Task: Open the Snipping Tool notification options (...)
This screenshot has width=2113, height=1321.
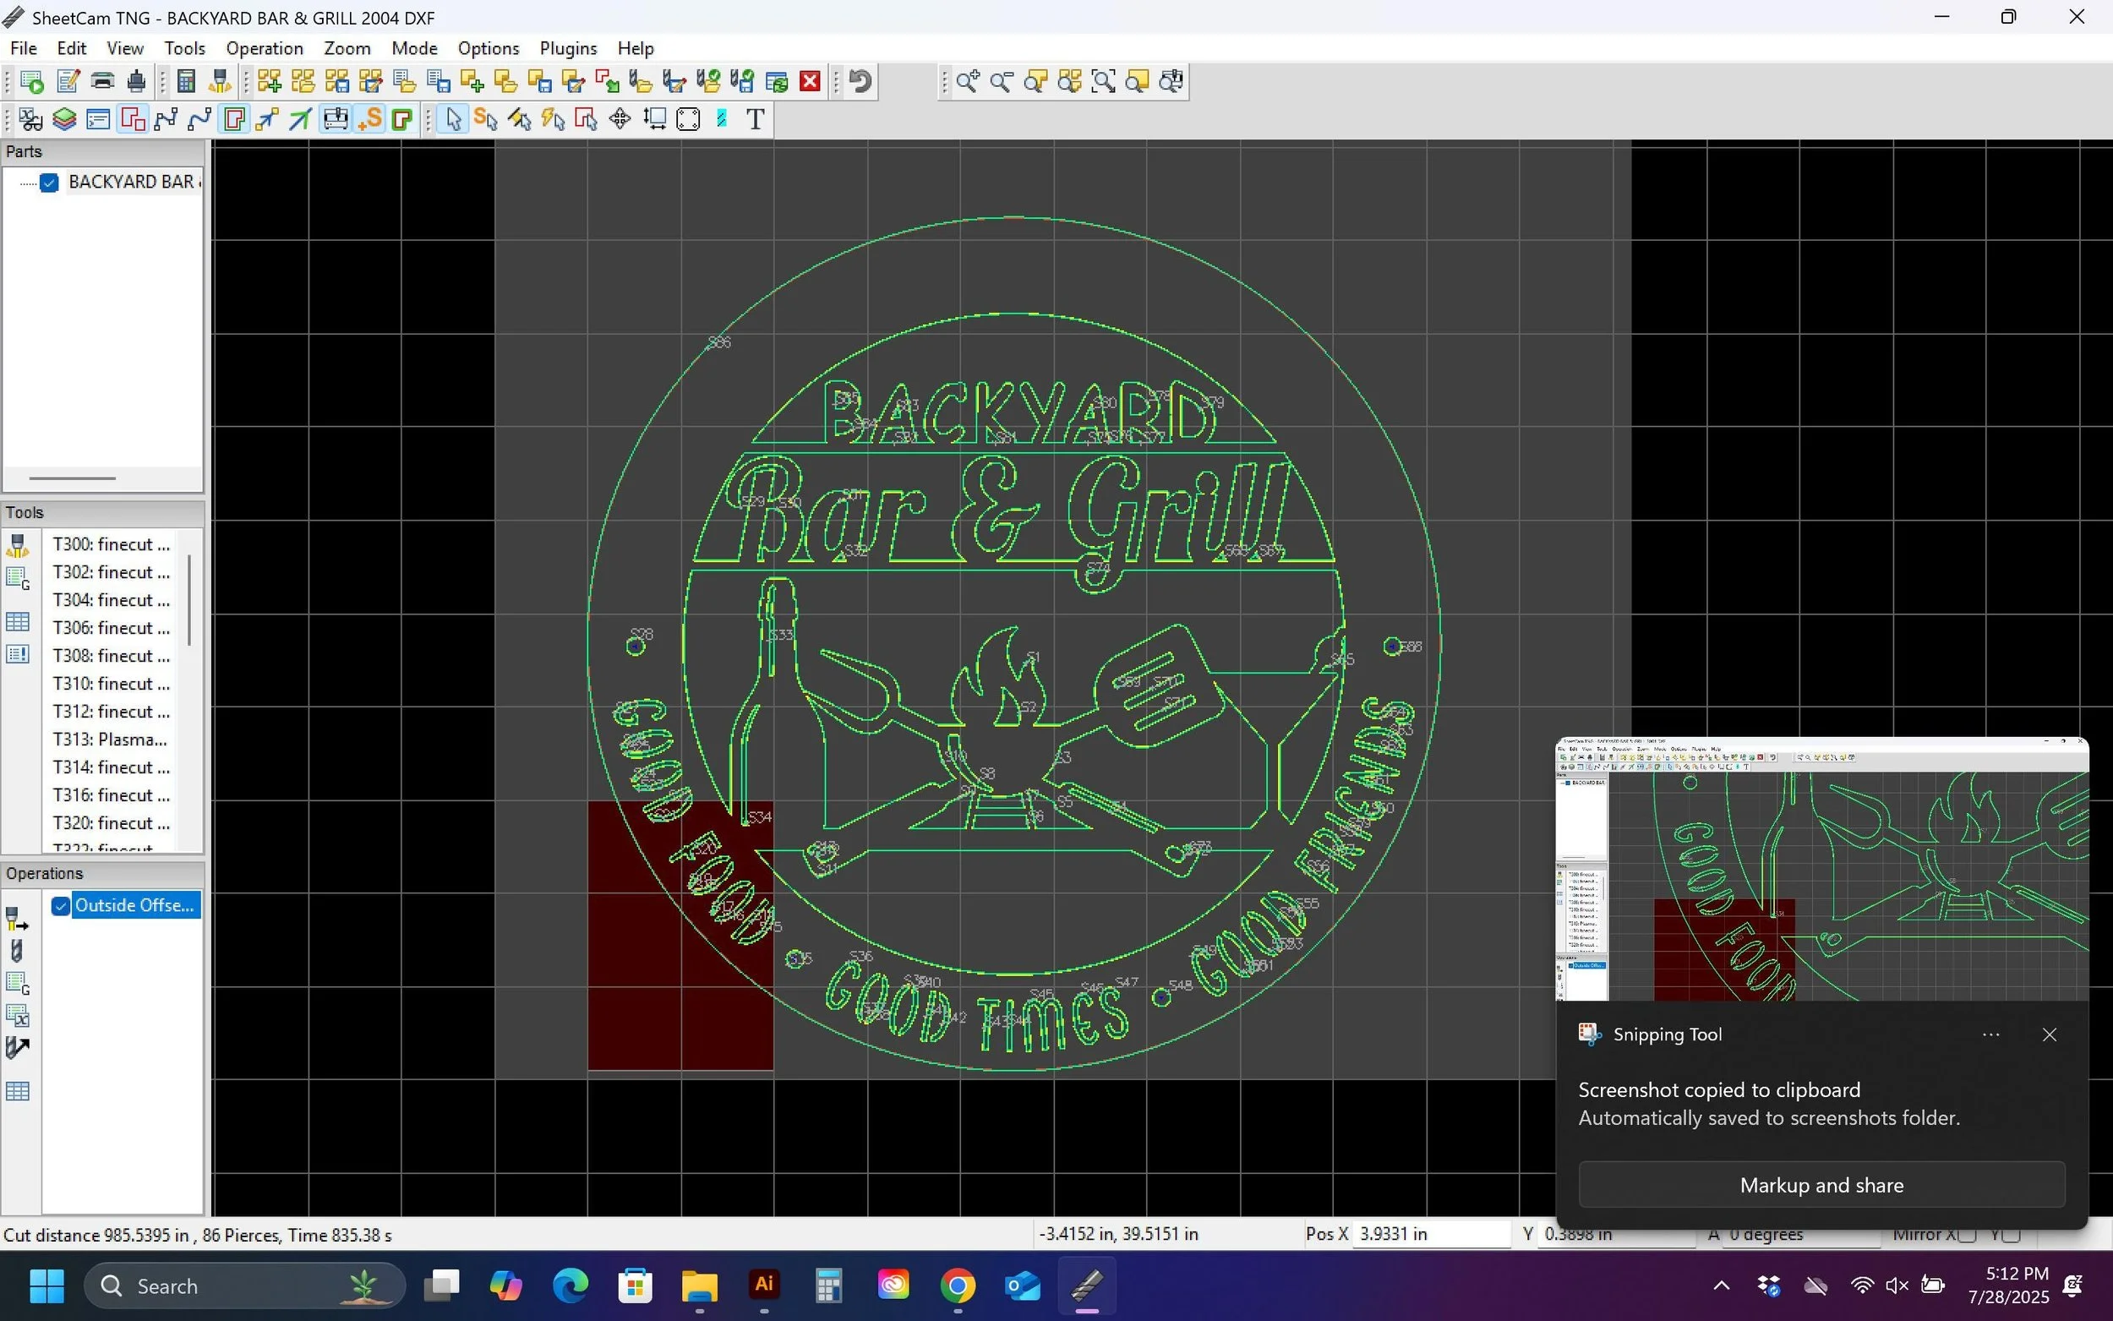Action: click(1990, 1034)
